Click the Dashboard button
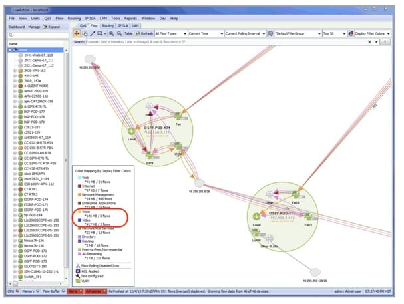Viewport: 404px width, 304px height. pyautogui.click(x=17, y=27)
